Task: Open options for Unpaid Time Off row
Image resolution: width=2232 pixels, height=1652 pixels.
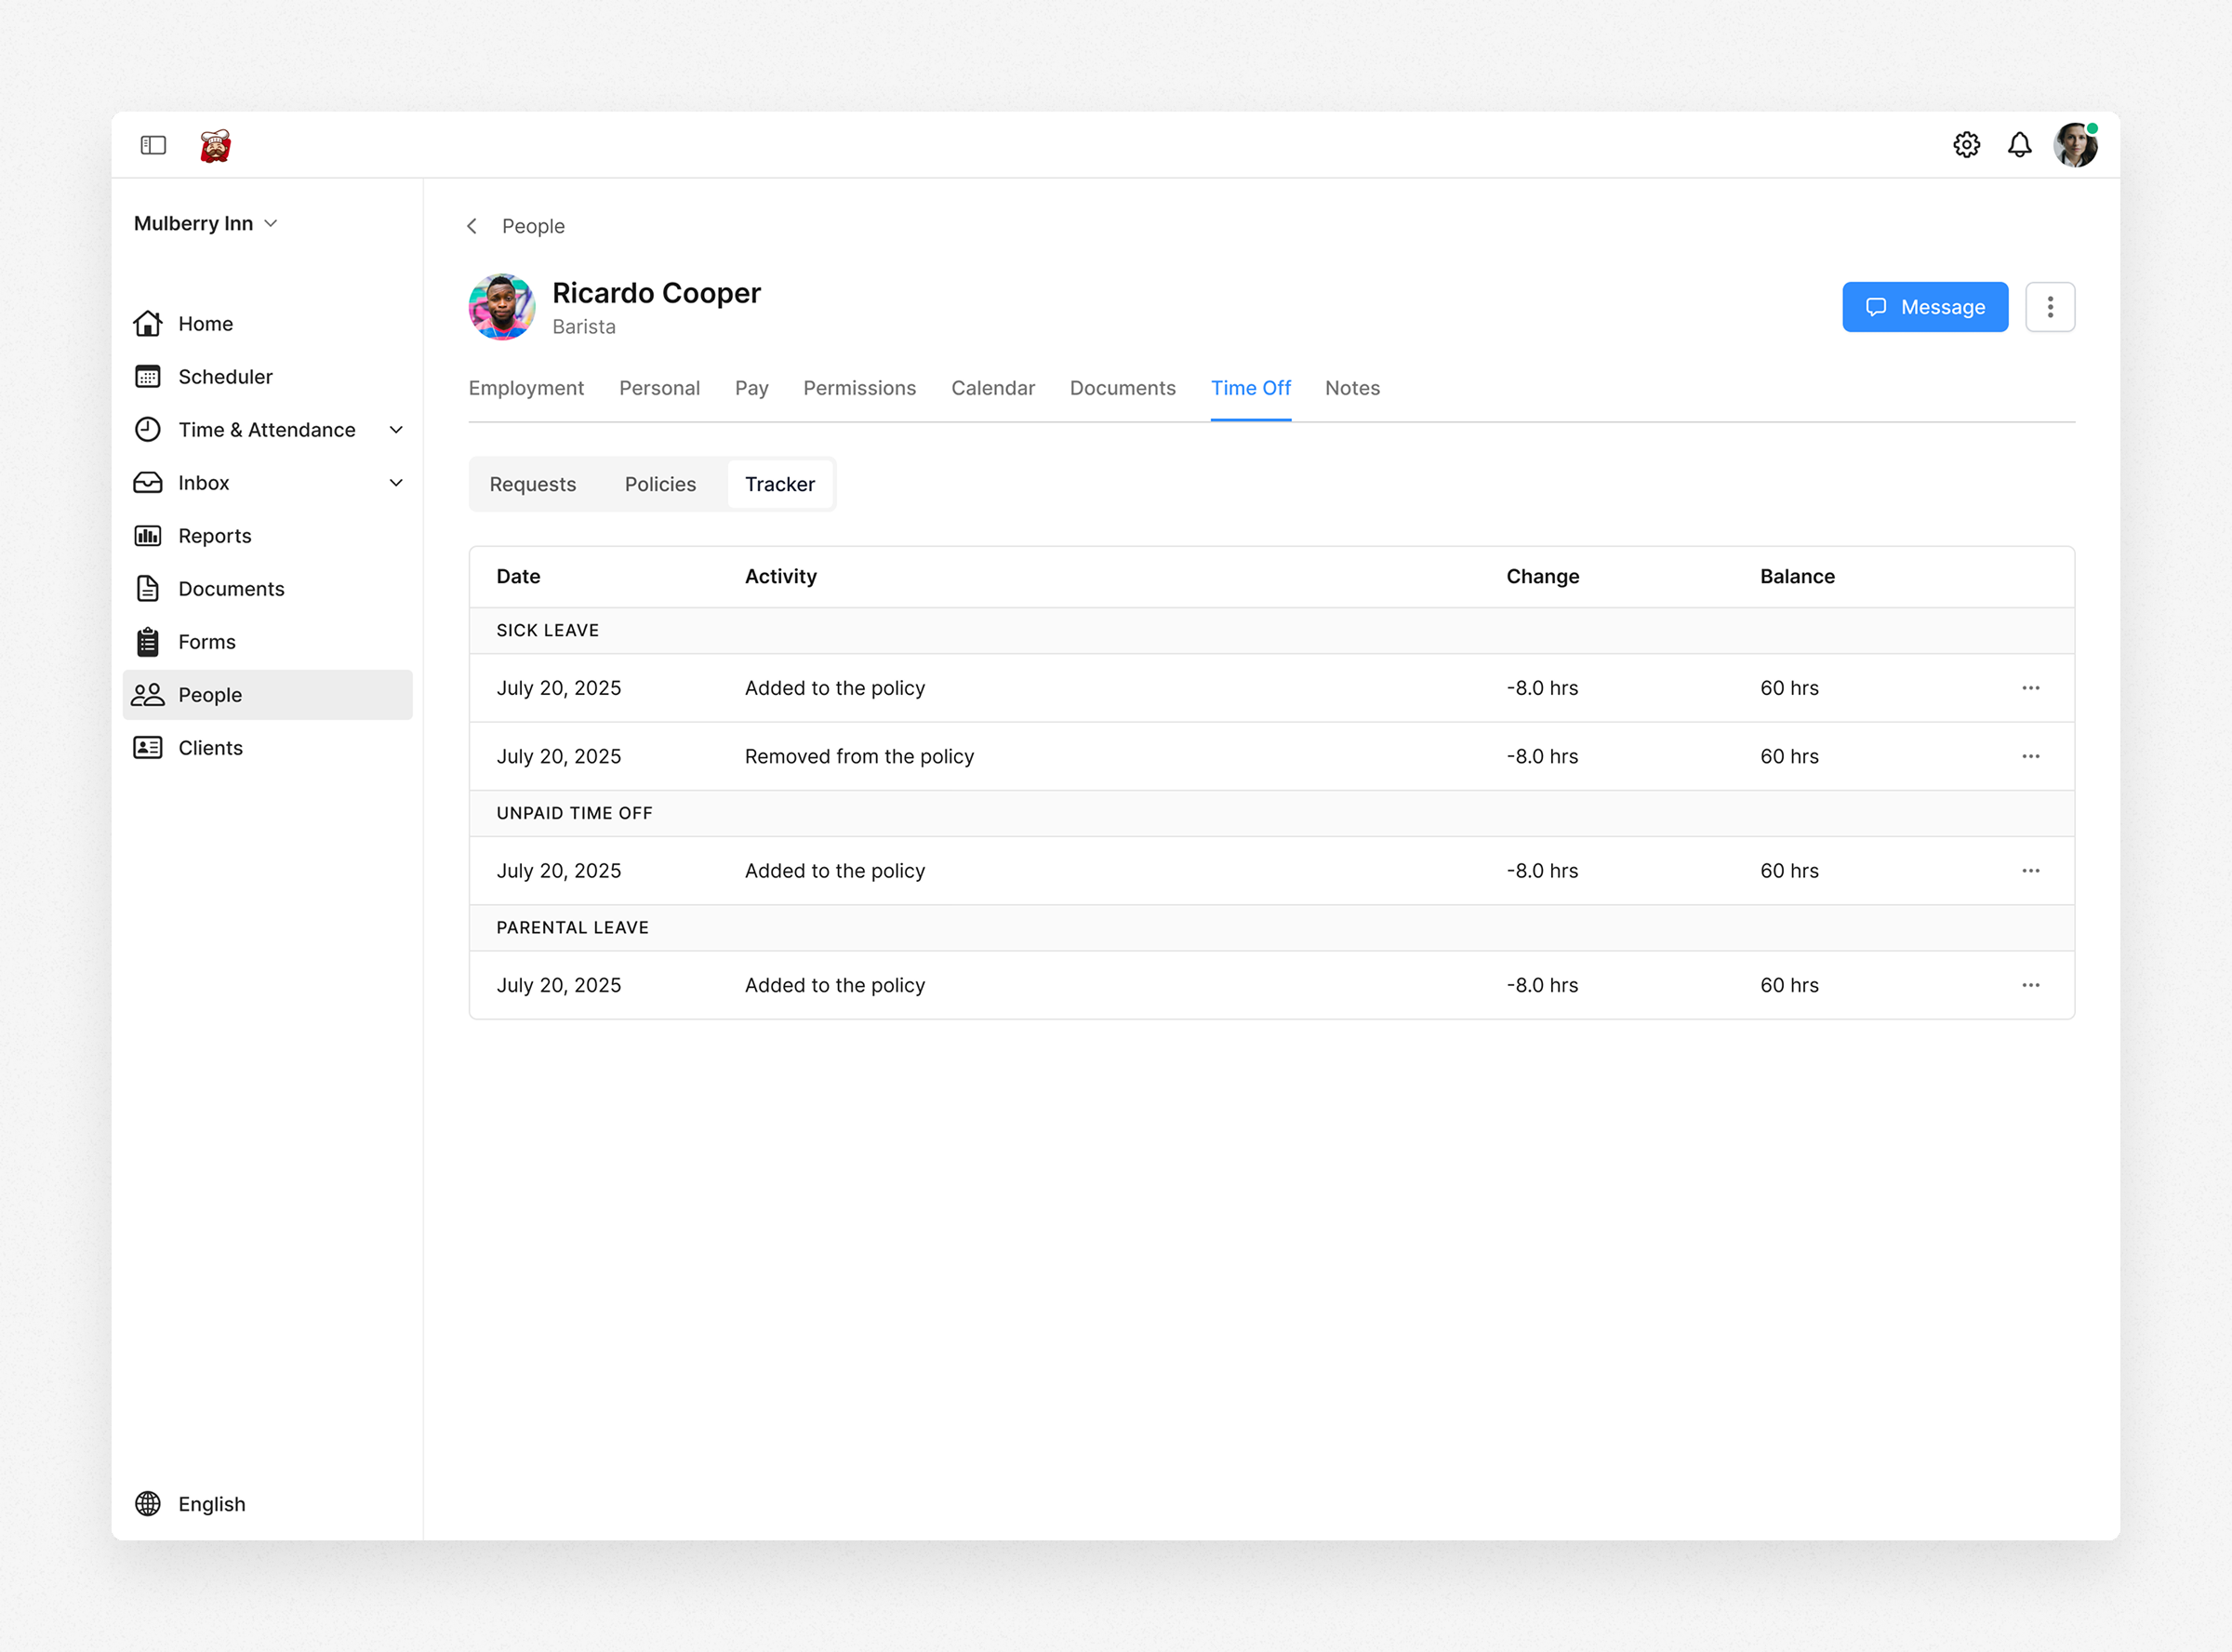Action: click(x=2030, y=870)
